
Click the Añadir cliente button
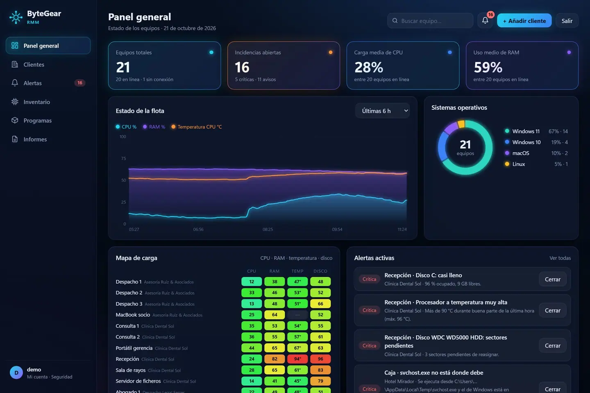point(524,20)
